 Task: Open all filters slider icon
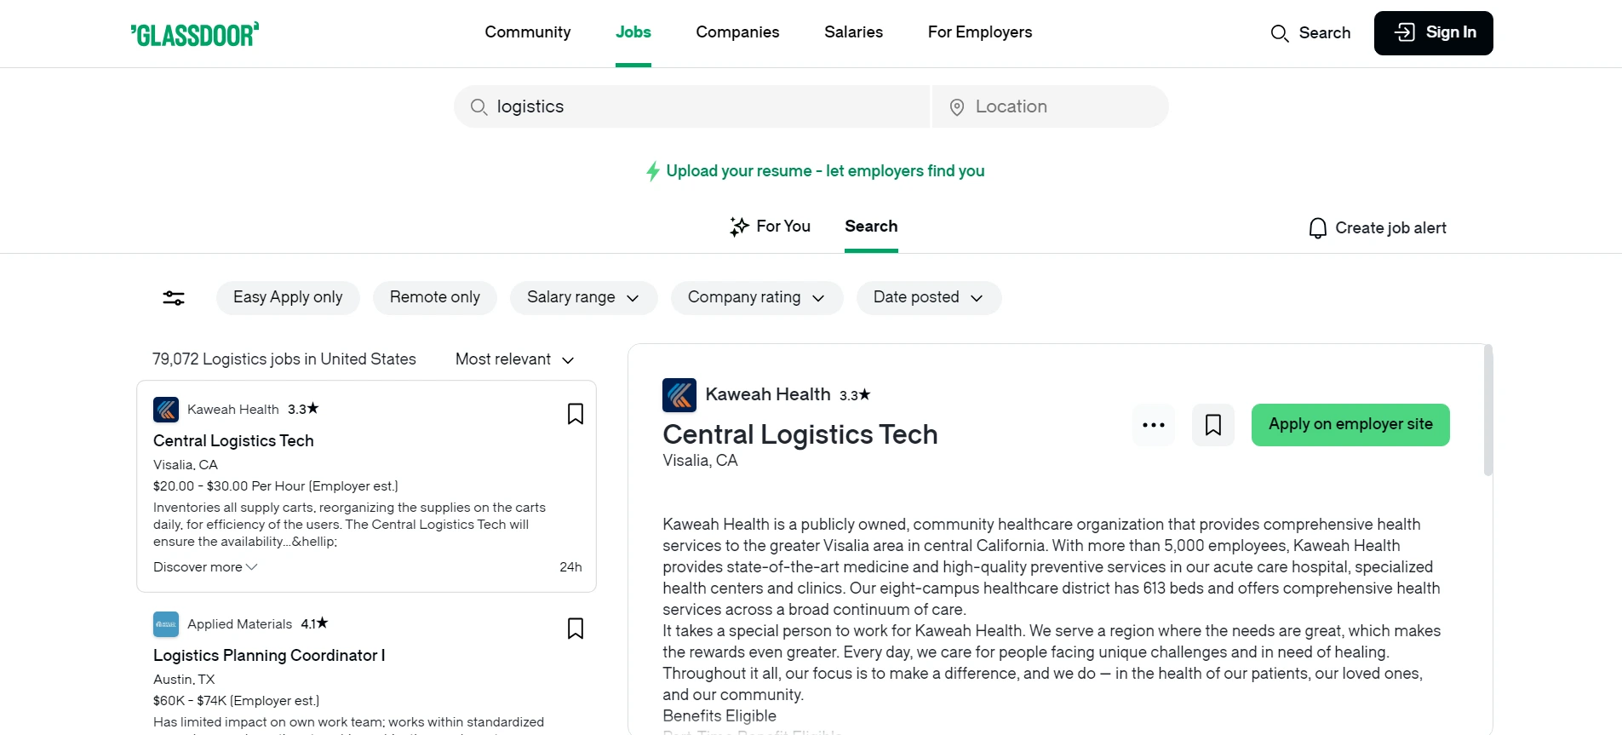pyautogui.click(x=174, y=298)
